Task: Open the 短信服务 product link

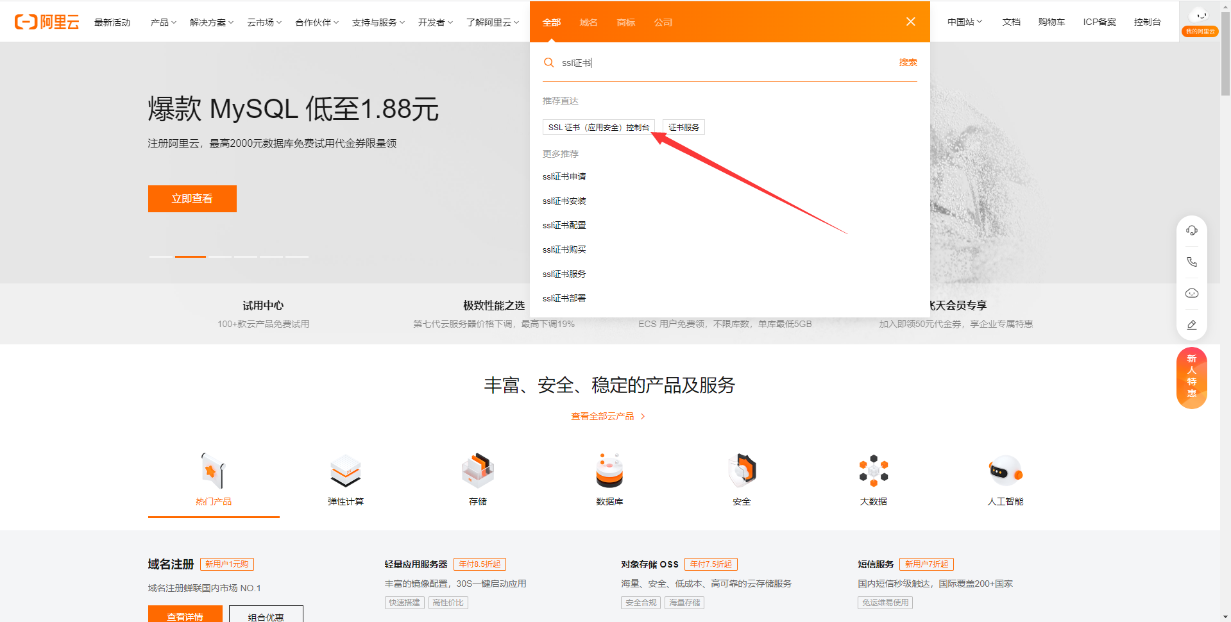Action: tap(876, 564)
